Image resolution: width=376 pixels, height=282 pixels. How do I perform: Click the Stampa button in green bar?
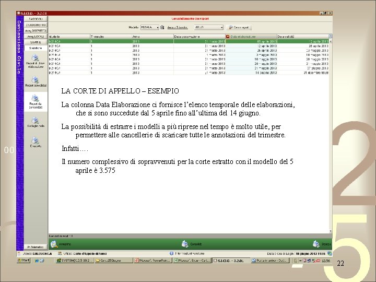click(x=322, y=244)
